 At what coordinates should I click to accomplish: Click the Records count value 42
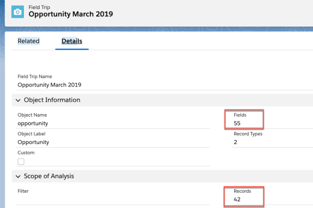click(x=238, y=199)
